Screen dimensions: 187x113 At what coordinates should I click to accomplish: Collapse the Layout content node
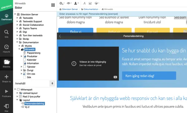click(x=17, y=100)
